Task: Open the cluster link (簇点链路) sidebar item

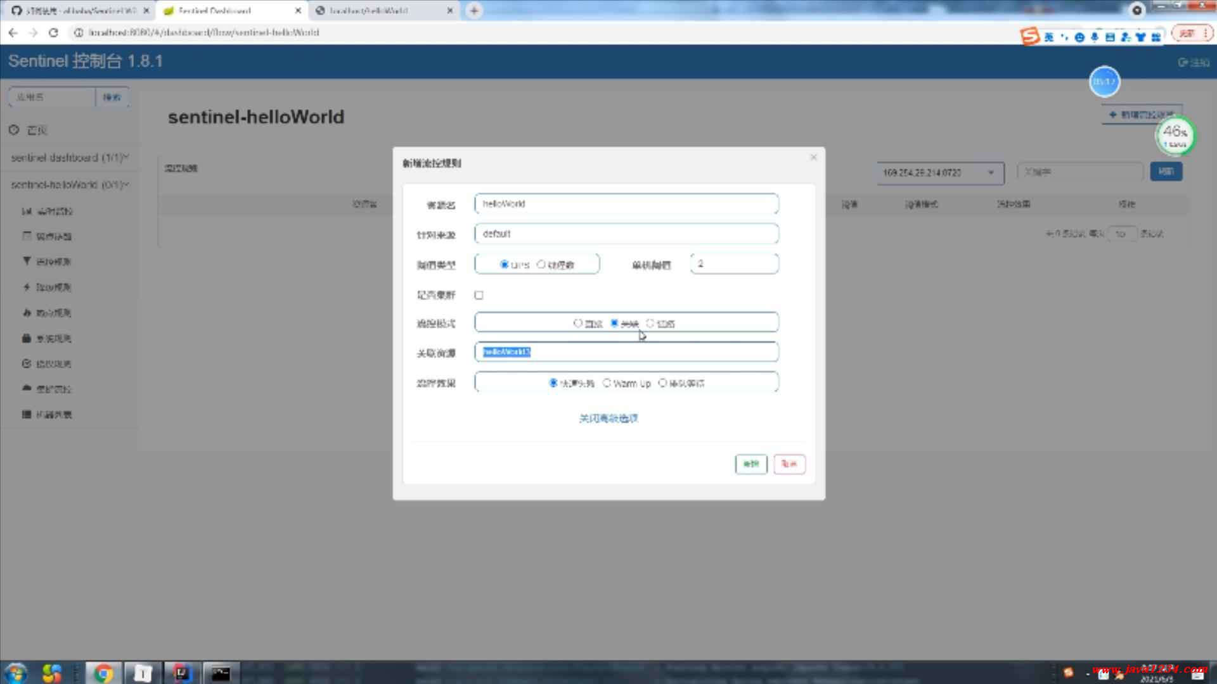Action: tap(48, 236)
